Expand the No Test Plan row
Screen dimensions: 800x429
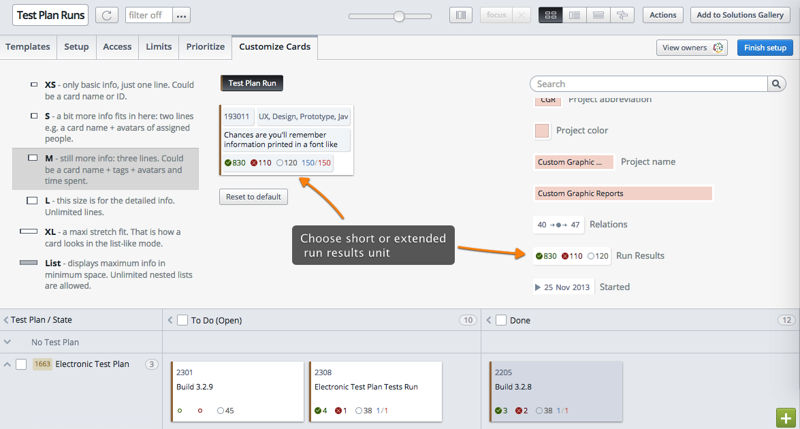tap(7, 341)
